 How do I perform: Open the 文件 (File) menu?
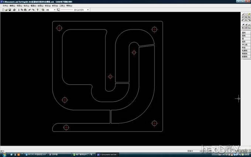pos(5,6)
